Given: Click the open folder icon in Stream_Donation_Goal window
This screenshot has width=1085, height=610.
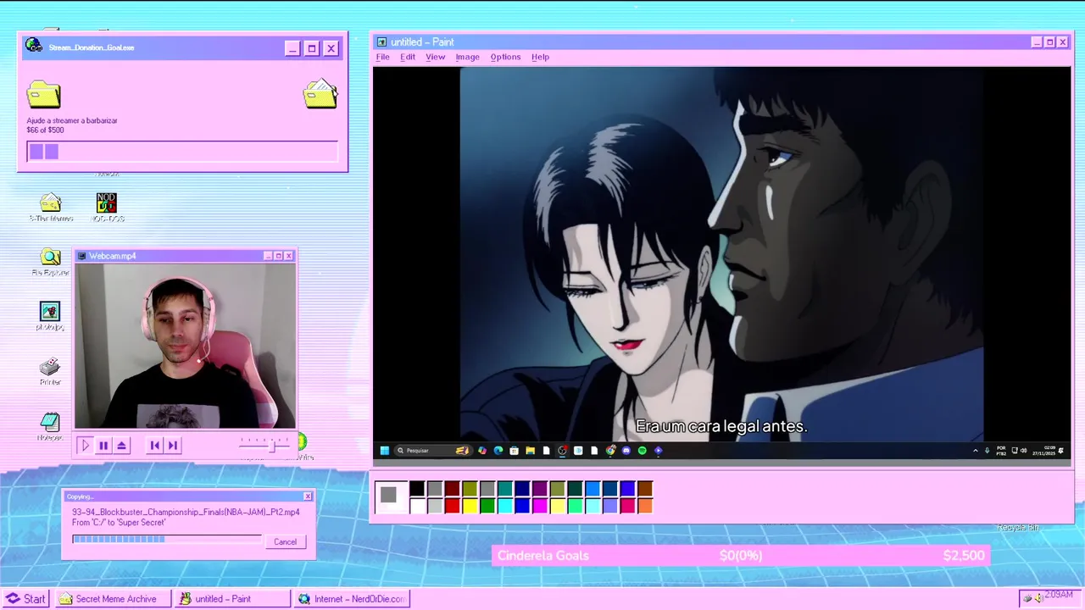Looking at the screenshot, I should coord(320,94).
